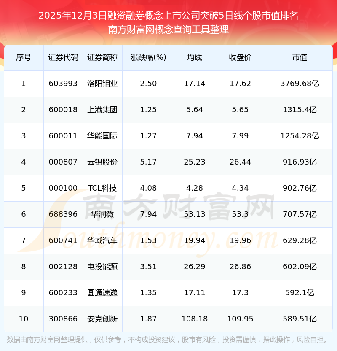Select stock code 600233
The image size is (337, 351).
click(x=63, y=293)
